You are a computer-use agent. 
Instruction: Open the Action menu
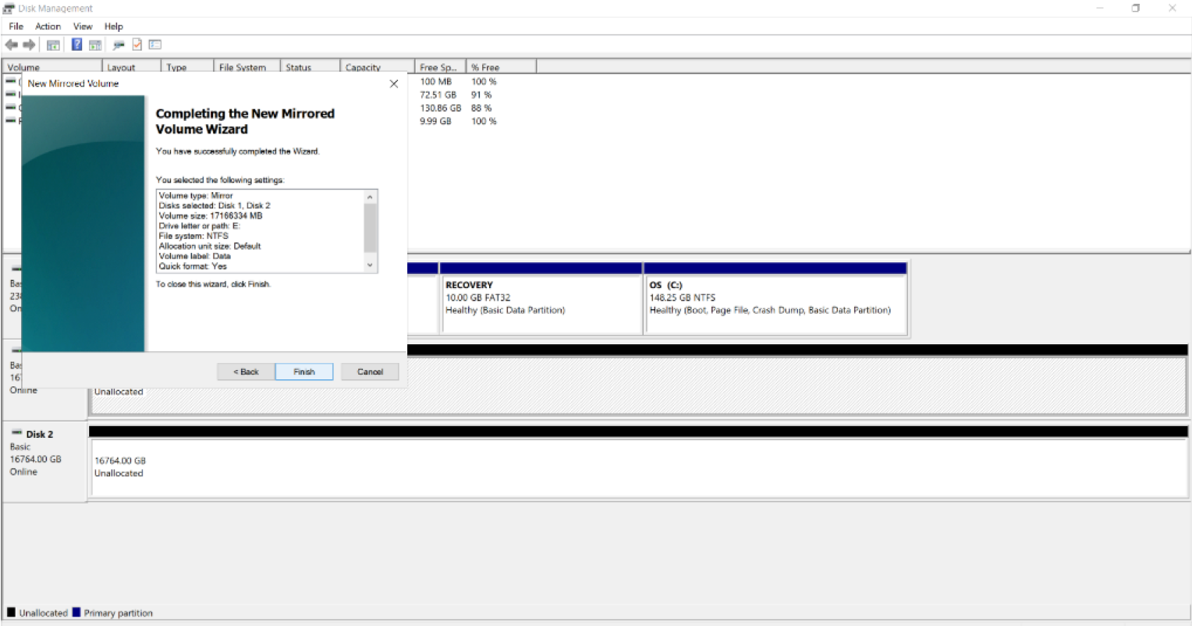48,26
